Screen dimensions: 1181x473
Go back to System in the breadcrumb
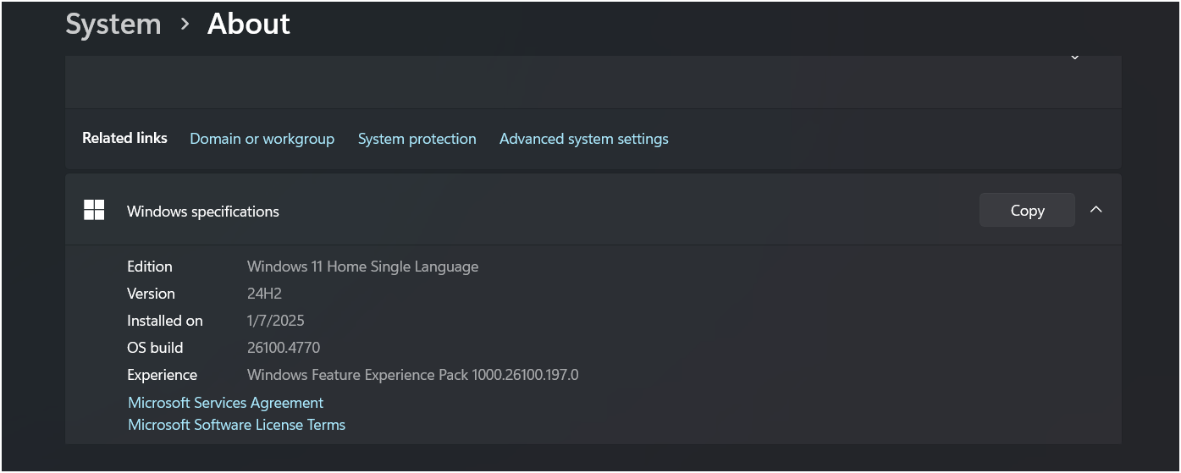coord(113,24)
